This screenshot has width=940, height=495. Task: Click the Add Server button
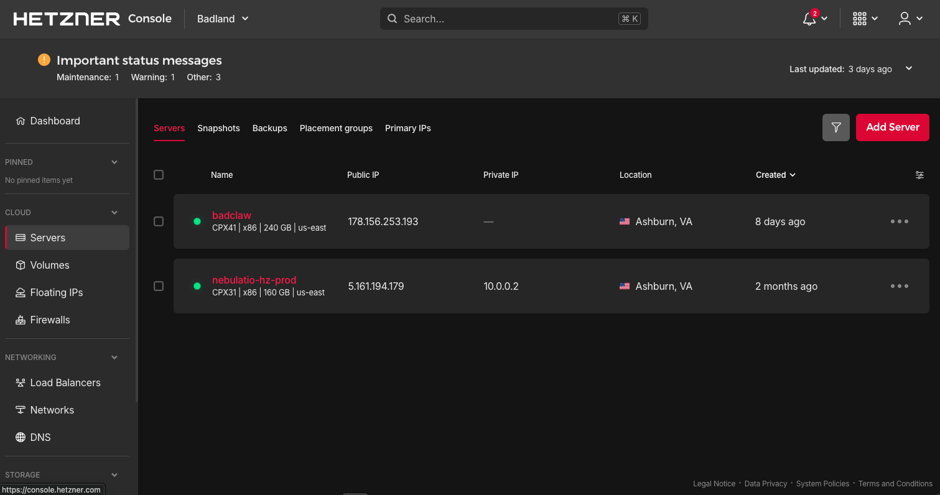[x=892, y=127]
